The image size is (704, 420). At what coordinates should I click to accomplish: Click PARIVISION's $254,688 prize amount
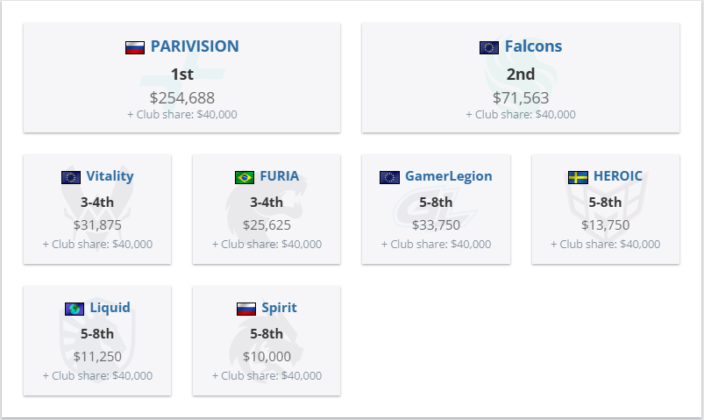[x=181, y=98]
